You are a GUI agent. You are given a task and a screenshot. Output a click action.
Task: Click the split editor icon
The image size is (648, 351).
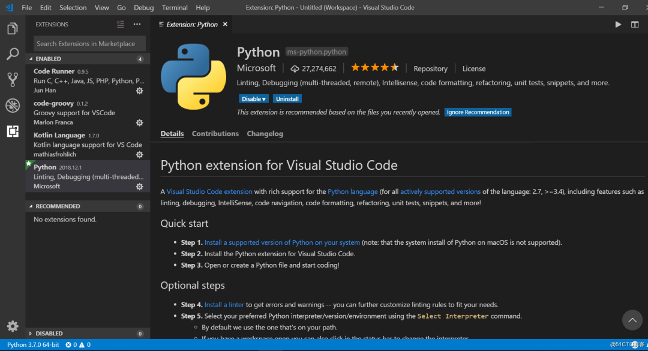click(635, 25)
